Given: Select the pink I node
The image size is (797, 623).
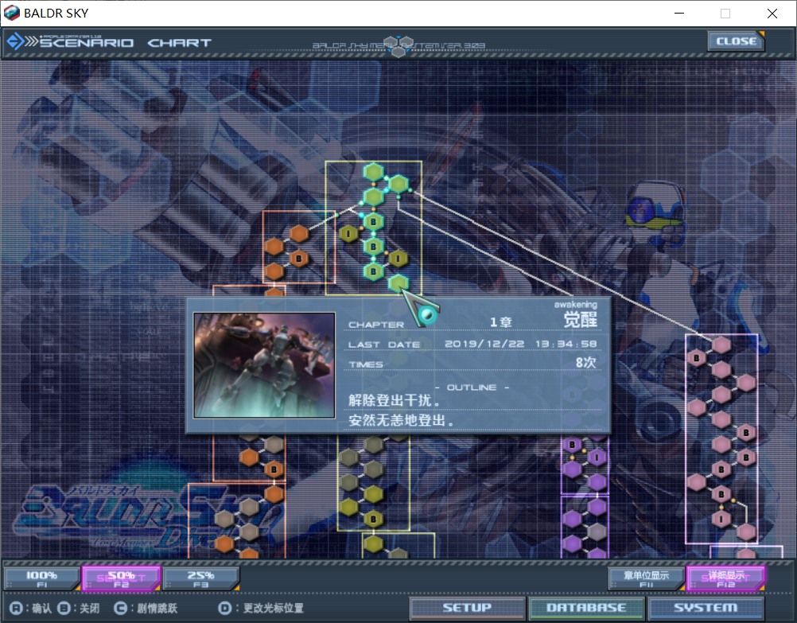Looking at the screenshot, I should (x=721, y=520).
